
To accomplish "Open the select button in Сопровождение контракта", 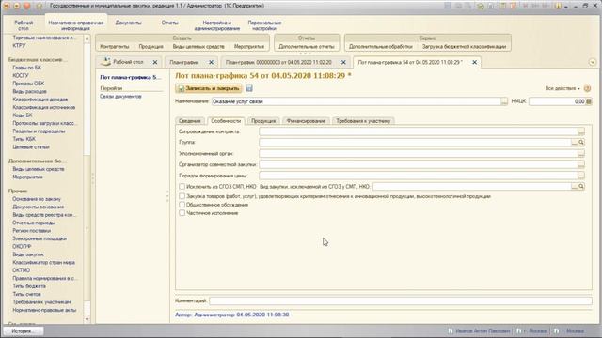I will pos(581,131).
